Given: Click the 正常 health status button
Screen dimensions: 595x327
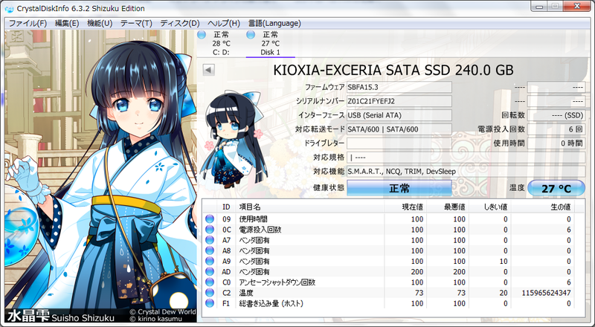Looking at the screenshot, I should (x=399, y=188).
